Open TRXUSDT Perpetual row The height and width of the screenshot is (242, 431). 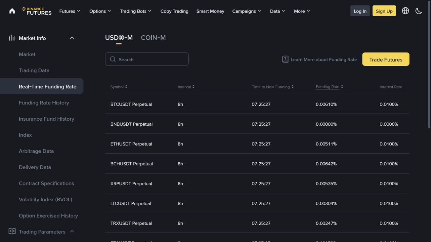(x=257, y=223)
